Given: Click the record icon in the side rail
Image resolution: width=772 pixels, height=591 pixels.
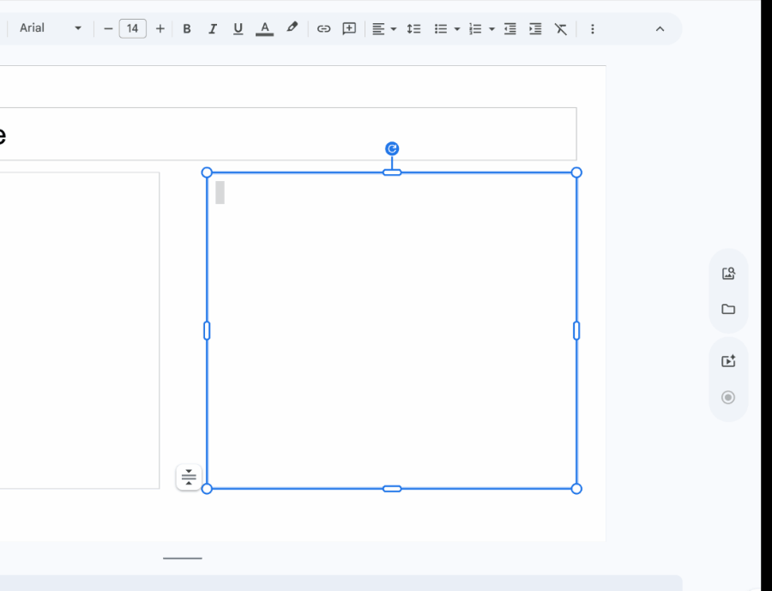Looking at the screenshot, I should tap(728, 397).
